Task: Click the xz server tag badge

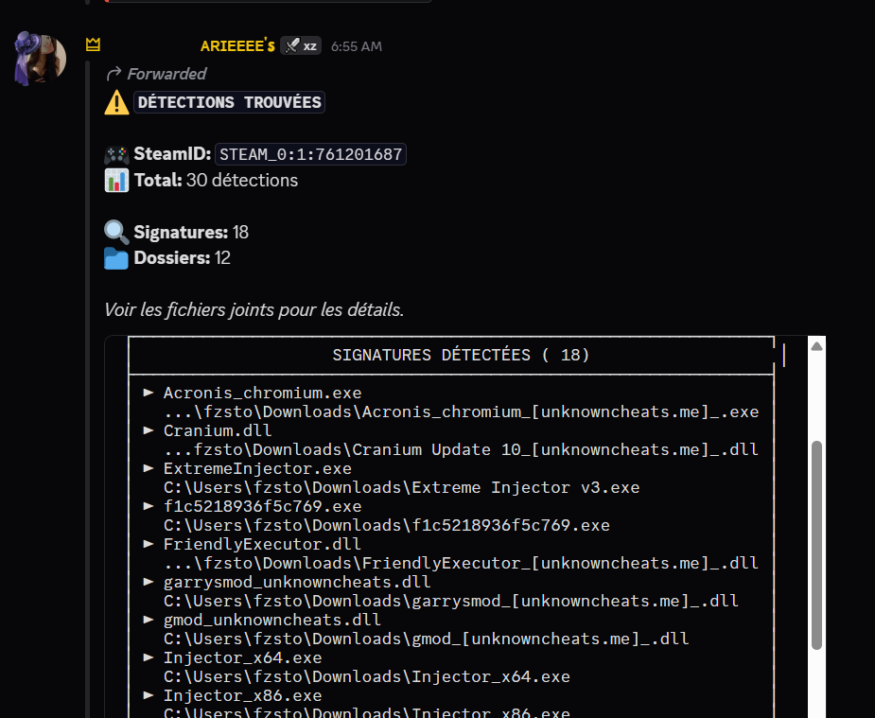Action: [301, 45]
